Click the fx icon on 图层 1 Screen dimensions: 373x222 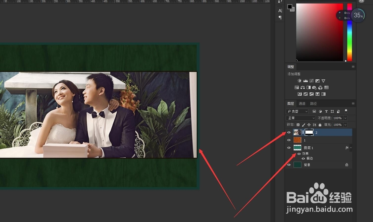point(347,148)
